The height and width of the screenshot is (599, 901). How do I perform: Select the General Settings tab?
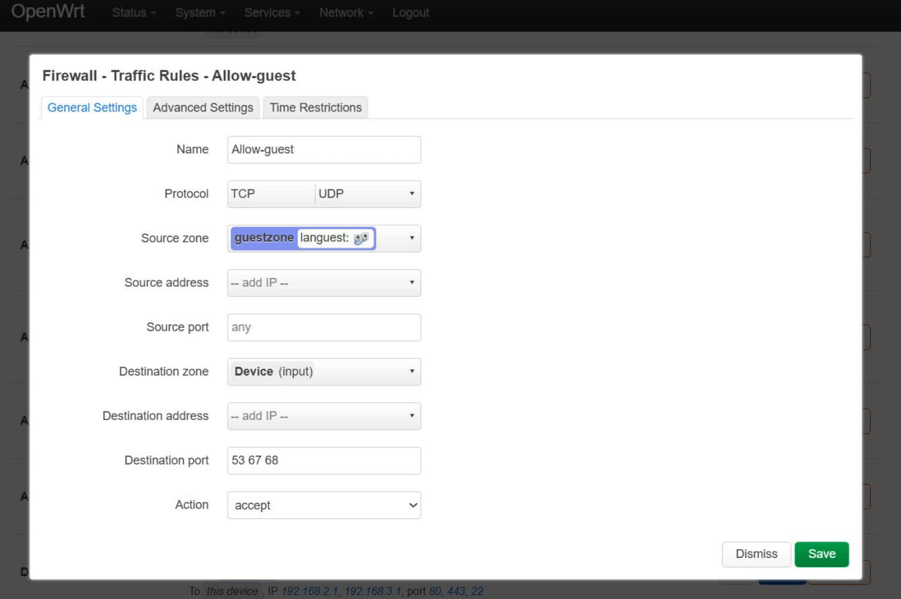pyautogui.click(x=92, y=107)
